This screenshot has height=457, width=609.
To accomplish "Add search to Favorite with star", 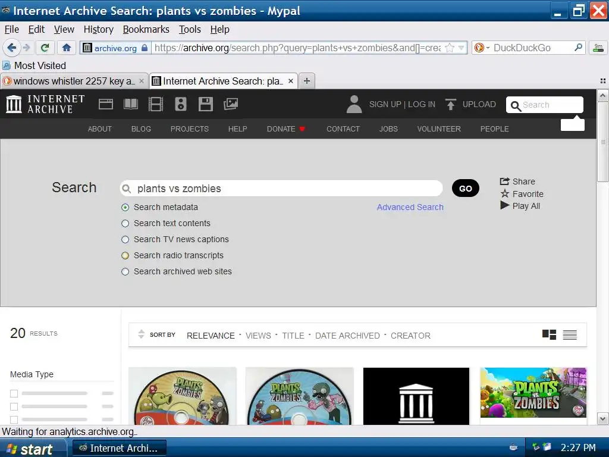I will click(522, 193).
